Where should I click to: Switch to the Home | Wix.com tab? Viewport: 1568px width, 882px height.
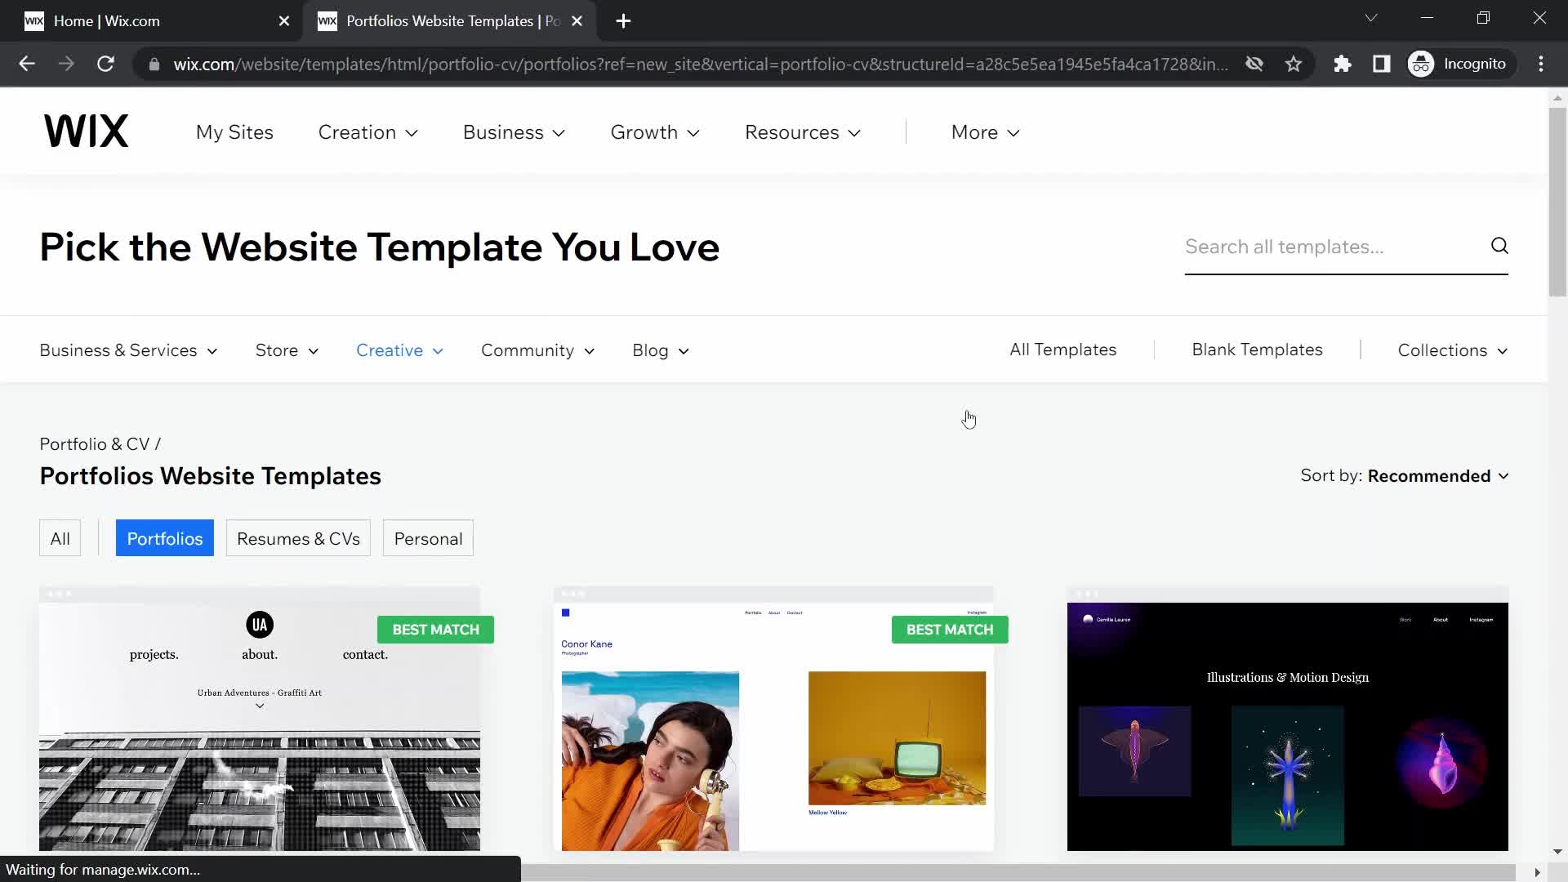(151, 21)
